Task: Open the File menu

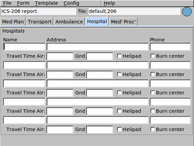Action: click(x=7, y=3)
